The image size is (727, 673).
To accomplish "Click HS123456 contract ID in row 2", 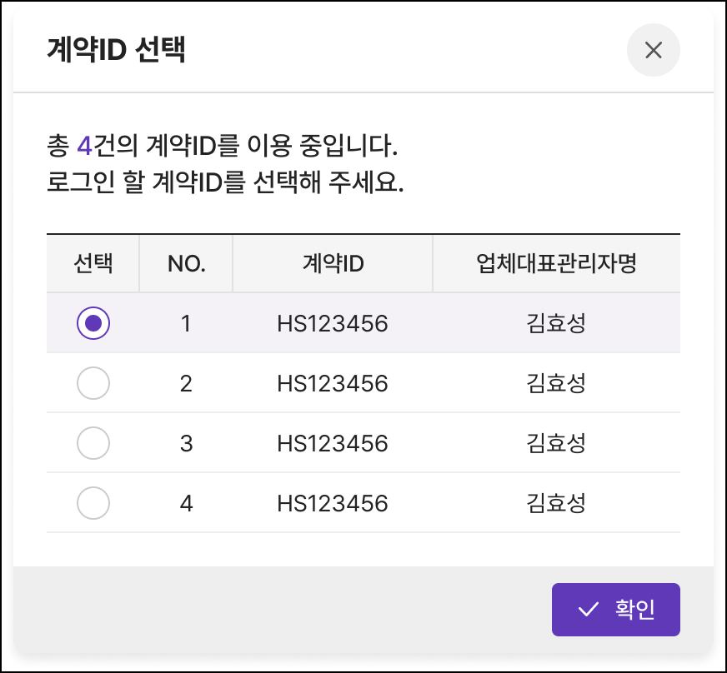I will 333,383.
